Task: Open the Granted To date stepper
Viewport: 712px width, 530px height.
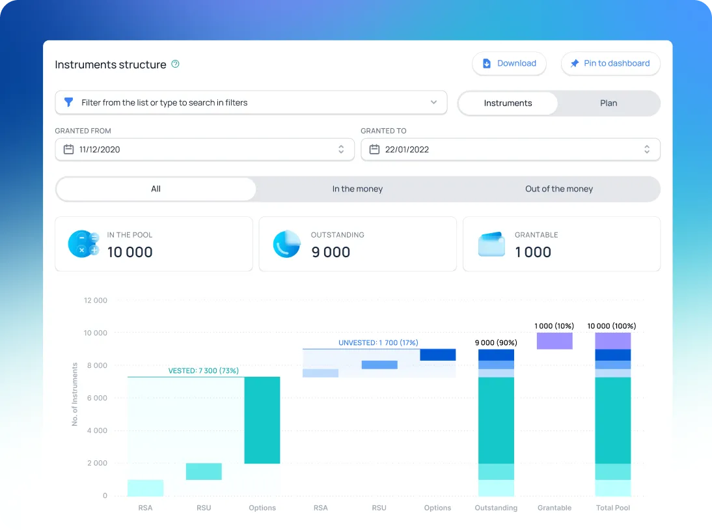Action: click(647, 149)
